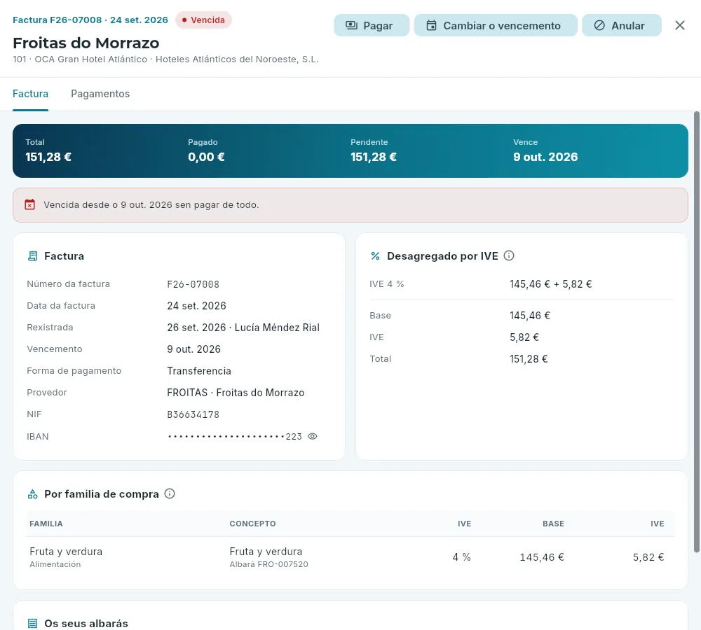Image resolution: width=701 pixels, height=630 pixels.
Task: Click the percent icon in IVE card
Action: click(375, 255)
